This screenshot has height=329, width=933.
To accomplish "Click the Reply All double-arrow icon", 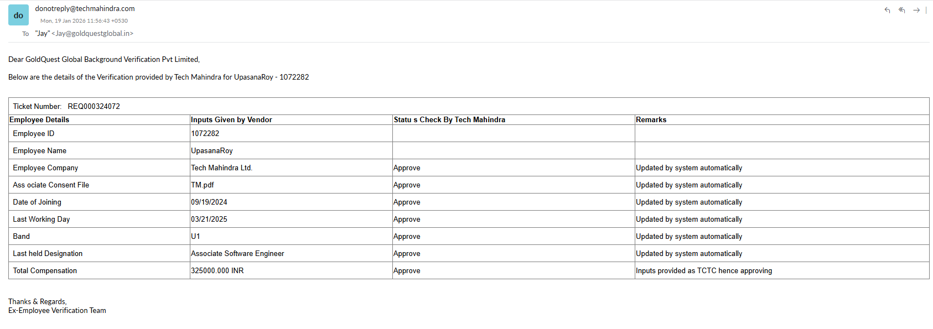I will (x=902, y=10).
